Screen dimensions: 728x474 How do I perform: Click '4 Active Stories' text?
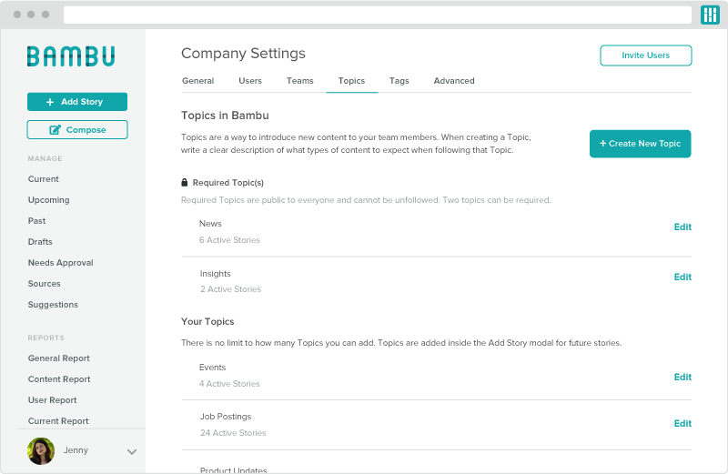(x=229, y=384)
